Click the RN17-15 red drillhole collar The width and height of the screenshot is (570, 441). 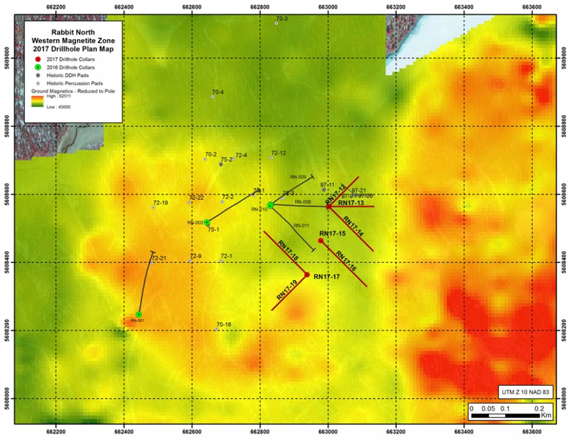click(x=321, y=241)
